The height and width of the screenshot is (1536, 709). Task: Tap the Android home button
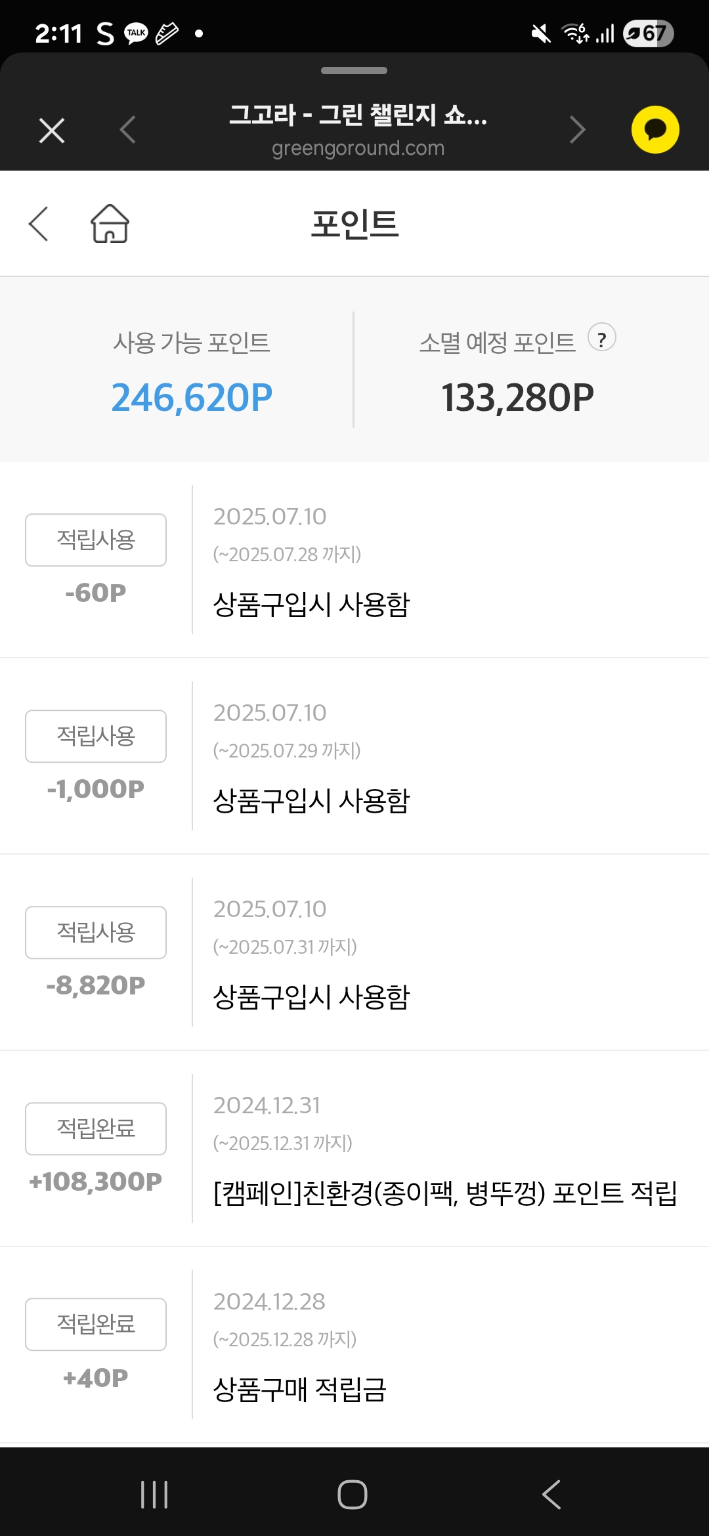click(353, 1495)
